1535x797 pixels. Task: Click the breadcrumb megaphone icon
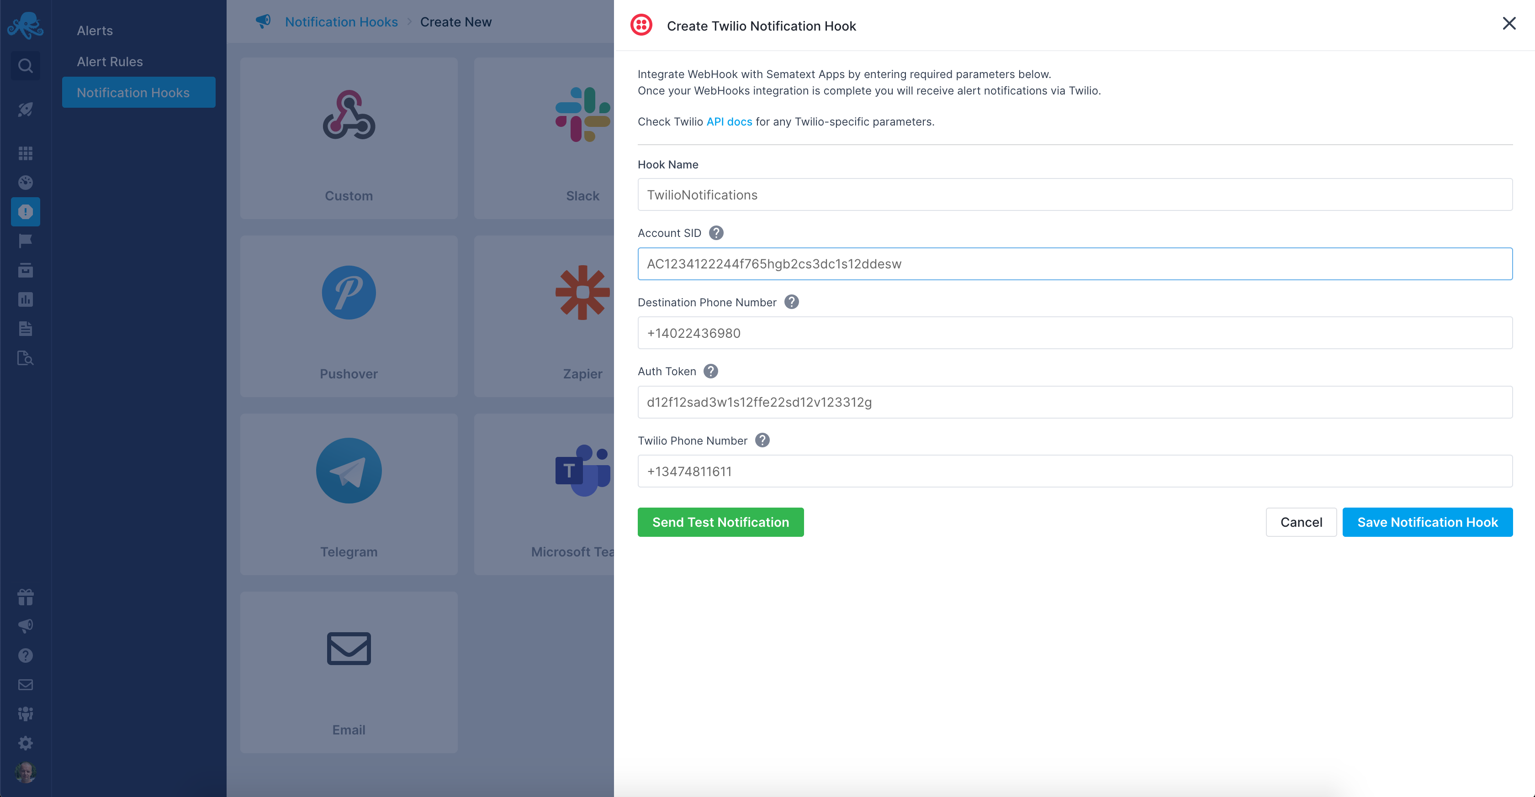tap(263, 21)
